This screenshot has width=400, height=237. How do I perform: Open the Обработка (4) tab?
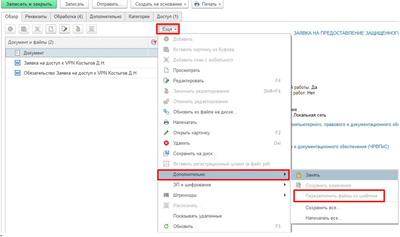click(68, 17)
